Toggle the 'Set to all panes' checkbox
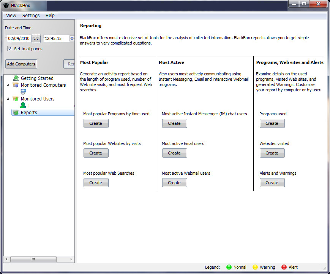 pos(9,49)
